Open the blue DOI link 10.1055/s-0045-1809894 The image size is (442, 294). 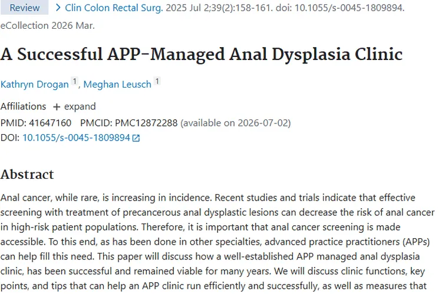(x=76, y=138)
